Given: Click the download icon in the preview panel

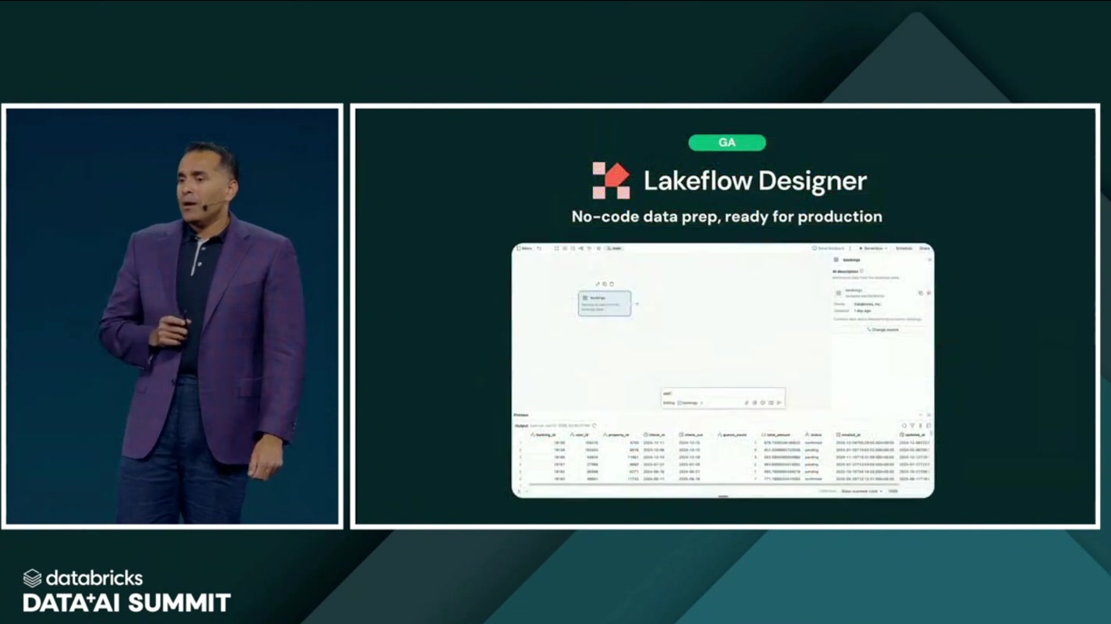Looking at the screenshot, I should (921, 426).
